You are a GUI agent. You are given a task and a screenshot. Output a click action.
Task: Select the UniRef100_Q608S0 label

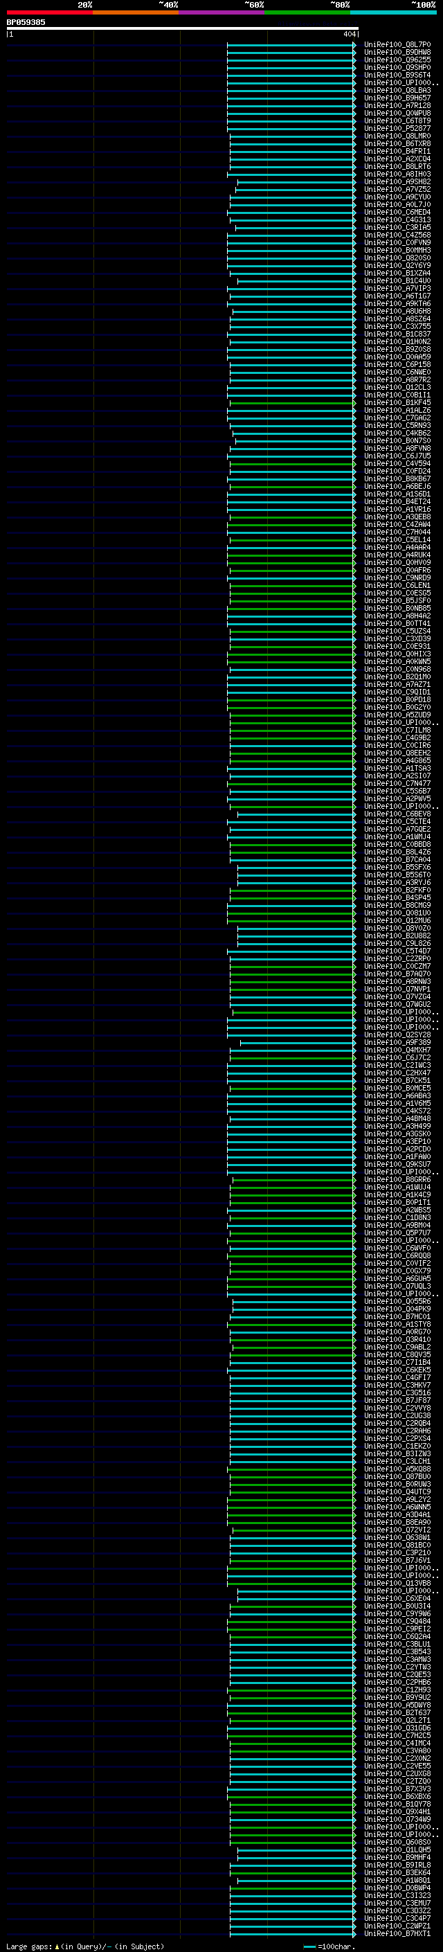[397, 1842]
